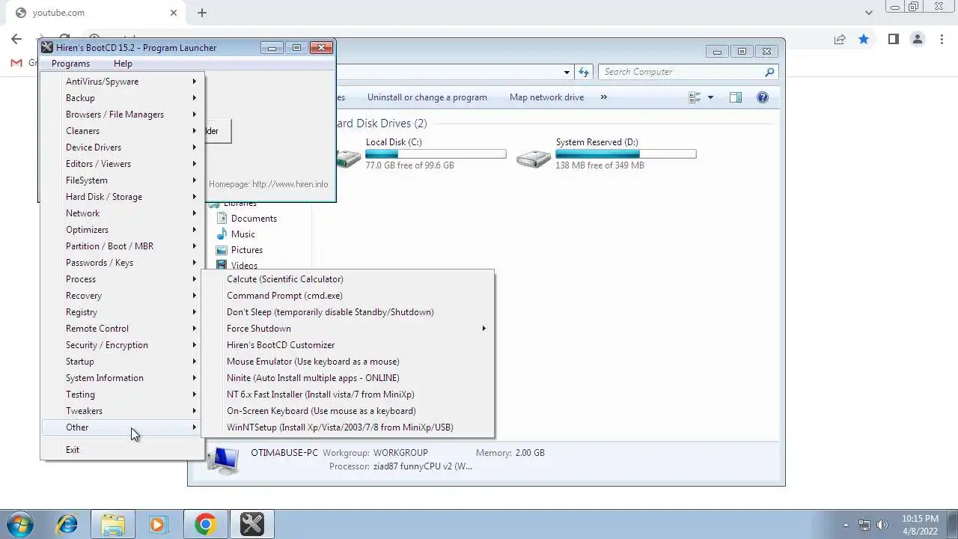
Task: Expand Force Shutdown submenu arrow
Action: (483, 329)
